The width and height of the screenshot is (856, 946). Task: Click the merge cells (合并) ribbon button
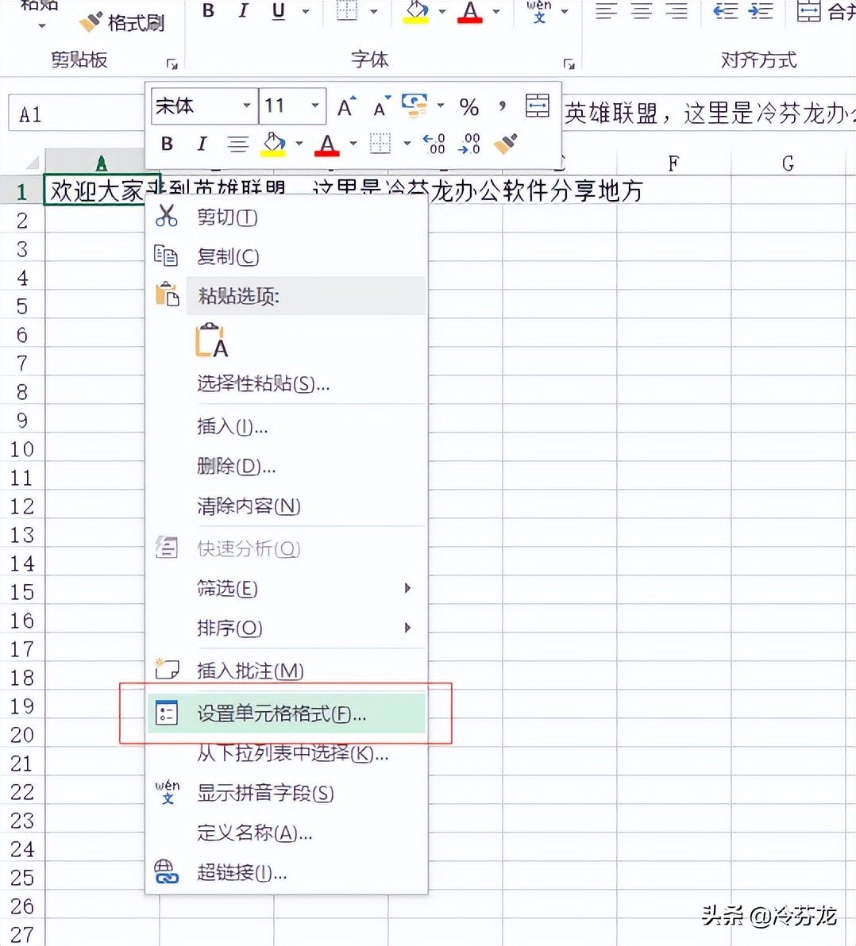point(826,11)
